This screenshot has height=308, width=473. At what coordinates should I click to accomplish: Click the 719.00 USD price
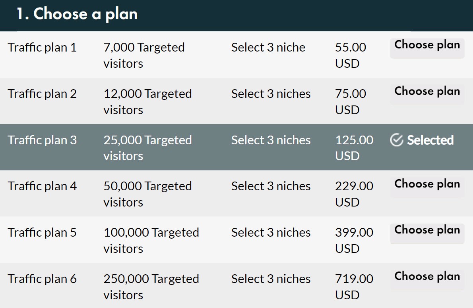click(354, 287)
